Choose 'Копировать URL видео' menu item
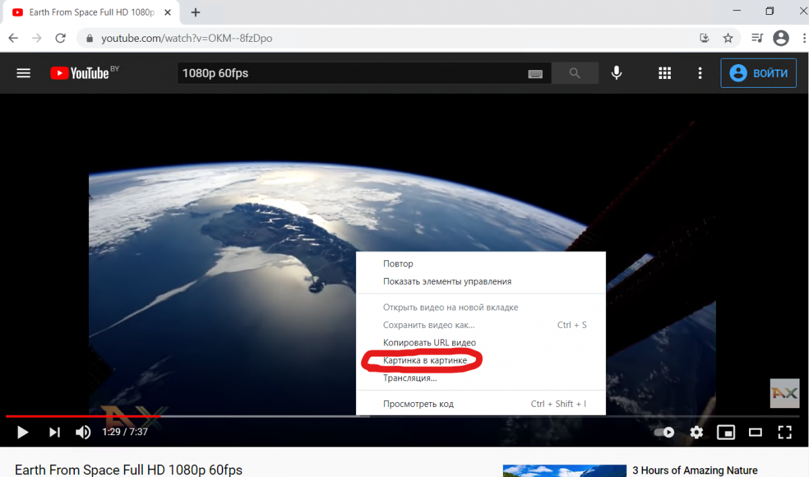 click(x=429, y=343)
